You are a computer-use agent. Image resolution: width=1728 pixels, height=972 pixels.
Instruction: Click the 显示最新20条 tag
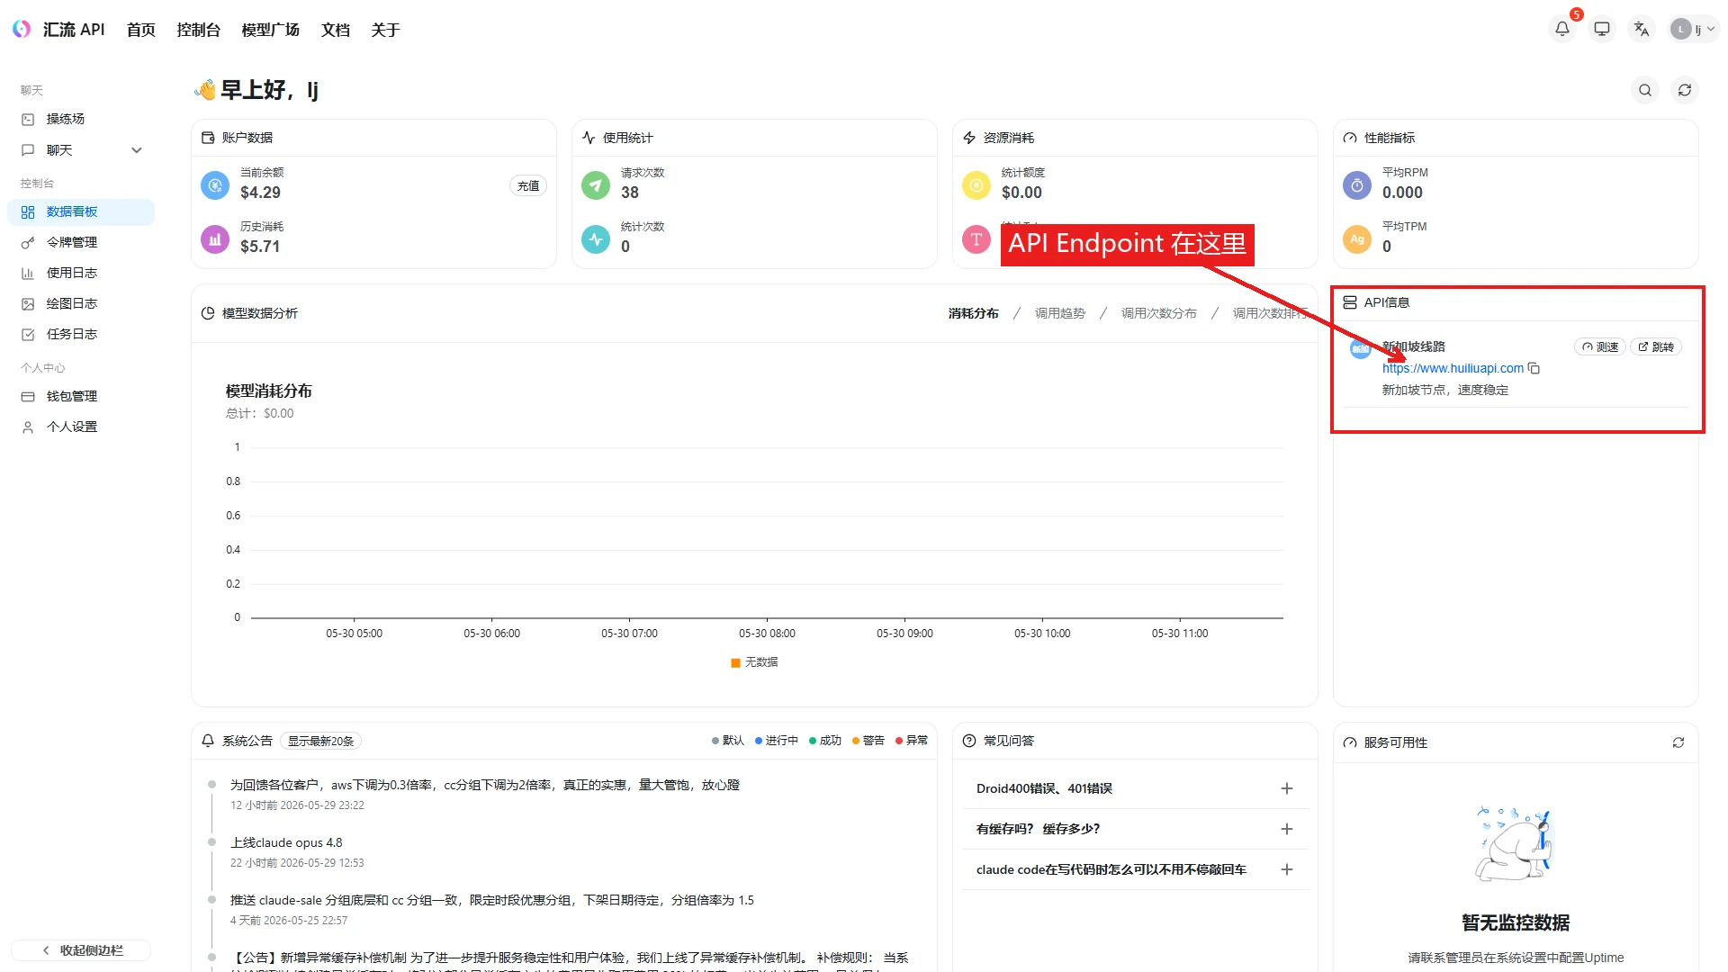[320, 741]
